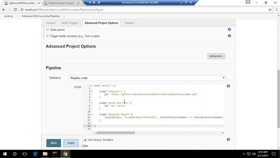
Task: Open action center notifications icon
Action: tap(273, 154)
